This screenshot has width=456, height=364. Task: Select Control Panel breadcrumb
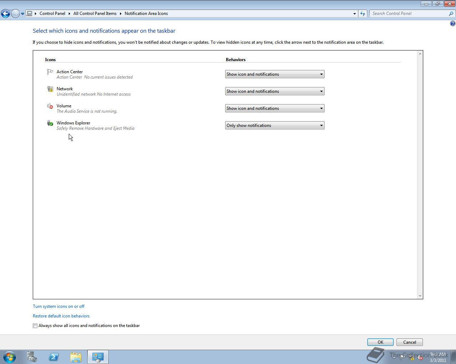(x=52, y=14)
